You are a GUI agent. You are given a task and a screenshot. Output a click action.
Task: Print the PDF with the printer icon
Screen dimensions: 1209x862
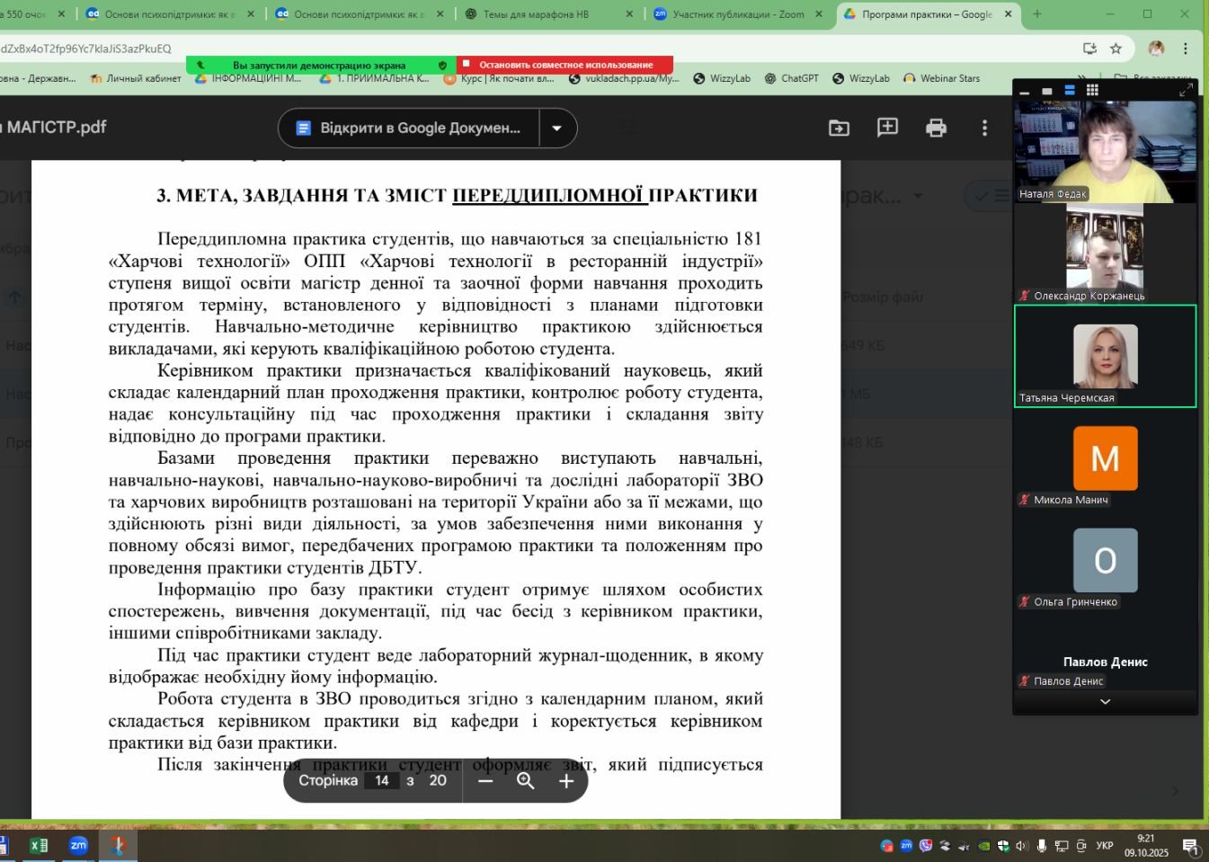(x=936, y=128)
